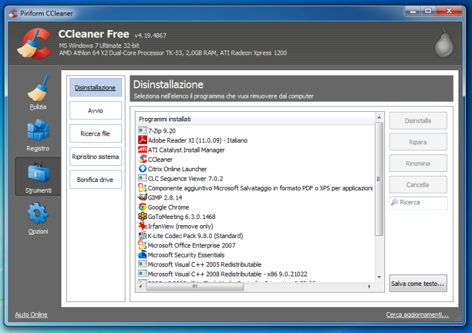
Task: Select "ATI Catalyst Install Manager" row text
Action: pos(186,150)
